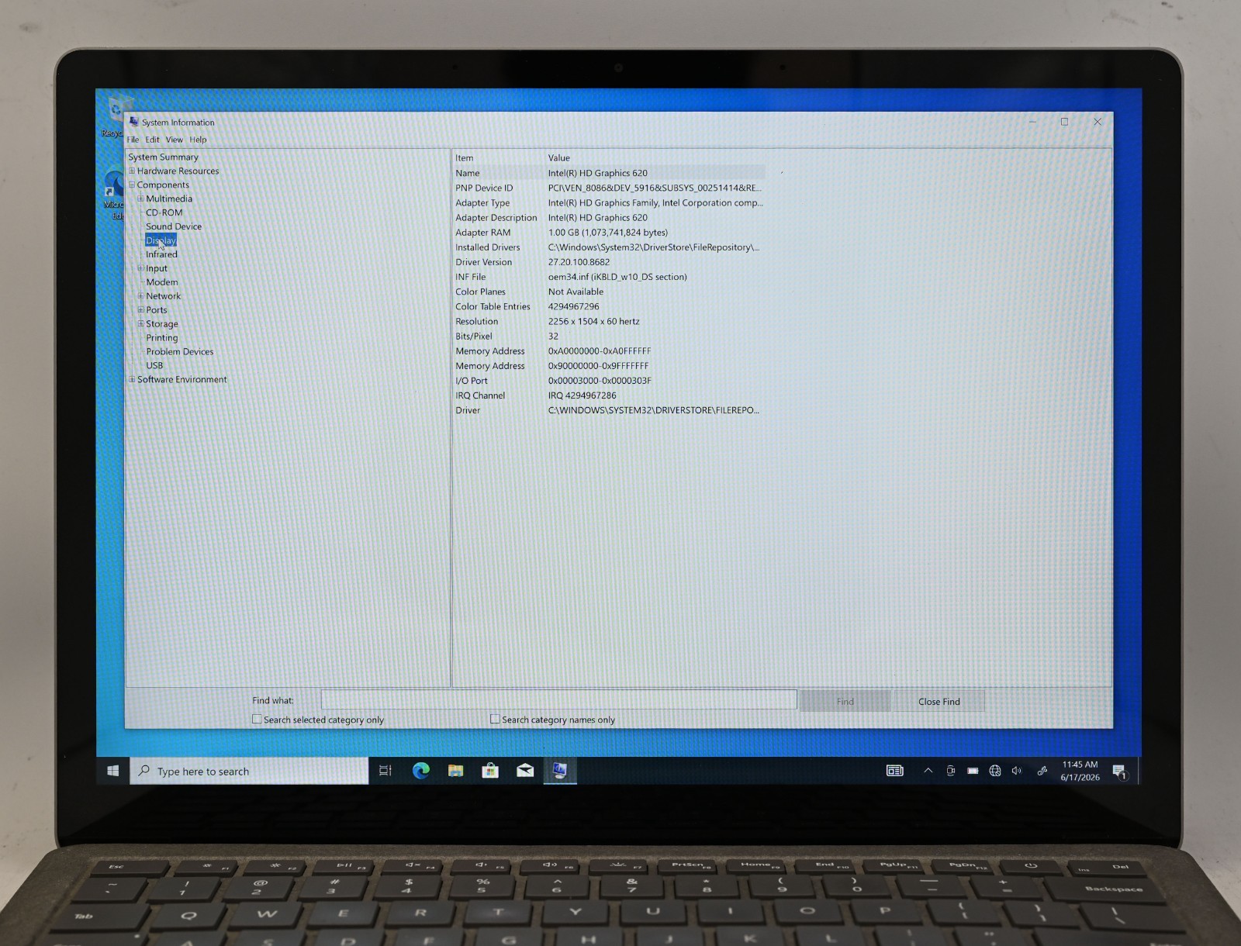Open the volume speaker tray icon

point(1017,771)
